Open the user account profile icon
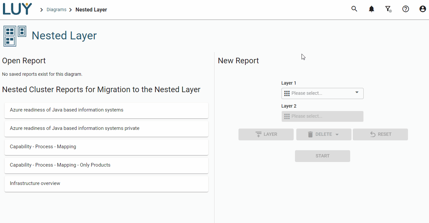This screenshot has width=429, height=223. tap(423, 9)
